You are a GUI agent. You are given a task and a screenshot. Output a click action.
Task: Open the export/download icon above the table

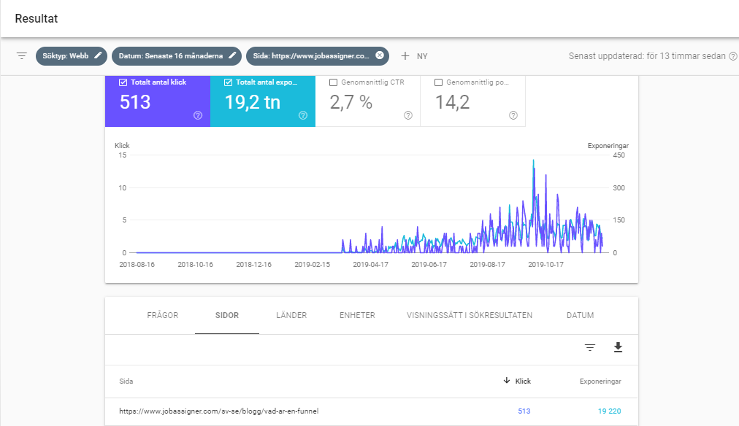[618, 348]
